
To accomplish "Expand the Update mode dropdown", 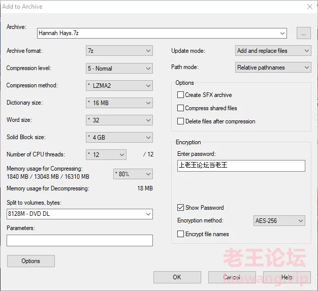I will [x=273, y=51].
